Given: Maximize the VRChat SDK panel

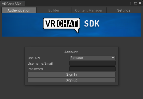Looking at the screenshot, I should 136,3.
